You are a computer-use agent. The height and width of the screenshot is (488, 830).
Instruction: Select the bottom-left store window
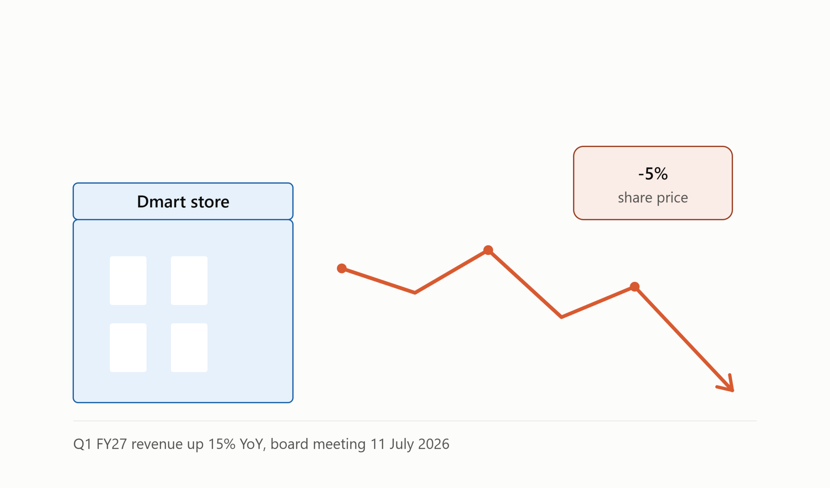click(128, 348)
